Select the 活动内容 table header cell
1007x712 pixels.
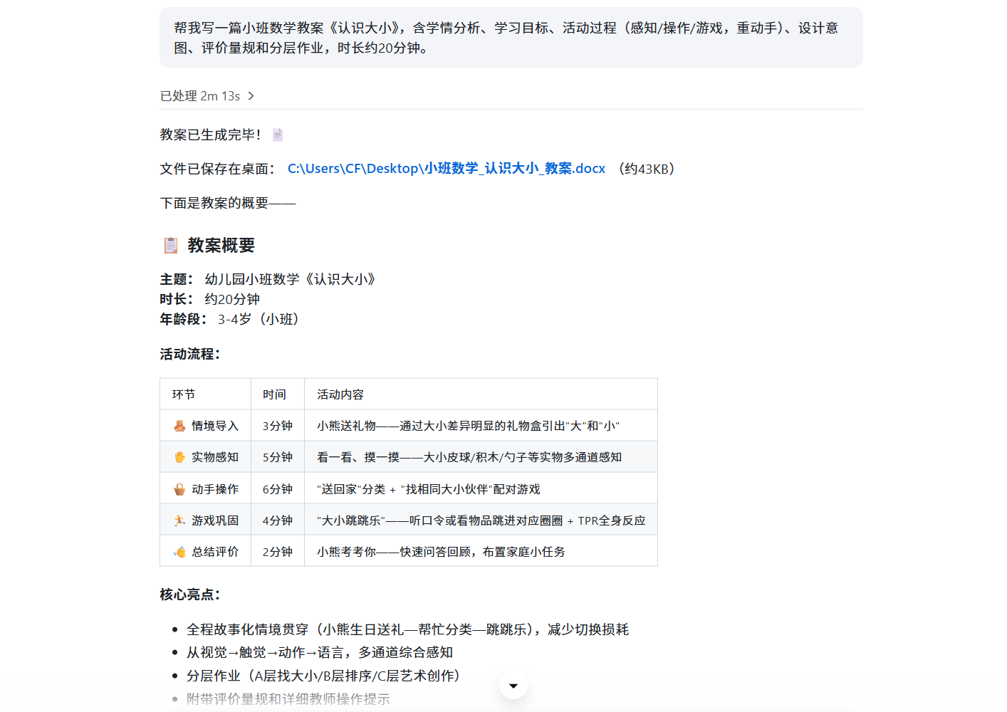click(481, 394)
